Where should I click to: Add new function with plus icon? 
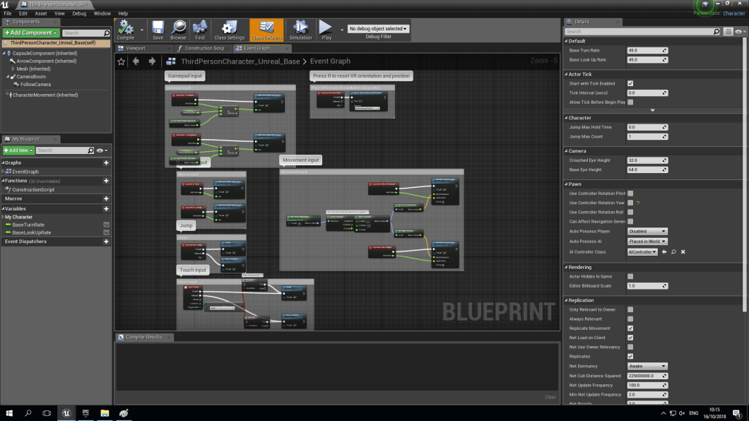pos(106,181)
